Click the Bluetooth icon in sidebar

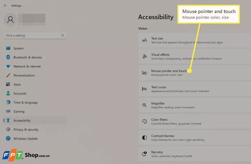[8, 57]
